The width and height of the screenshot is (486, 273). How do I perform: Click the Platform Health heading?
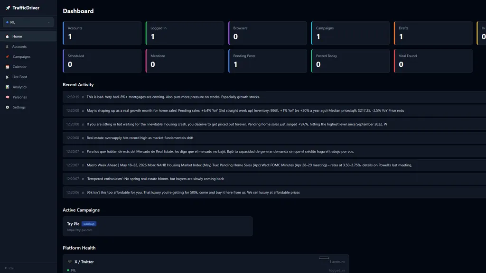coord(79,248)
